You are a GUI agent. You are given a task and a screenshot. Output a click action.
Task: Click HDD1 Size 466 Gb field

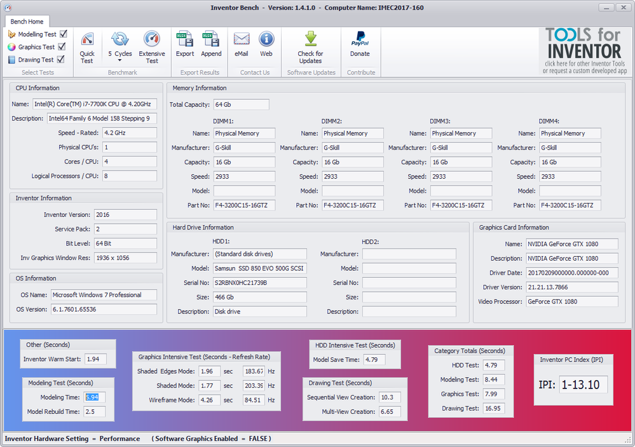point(259,297)
